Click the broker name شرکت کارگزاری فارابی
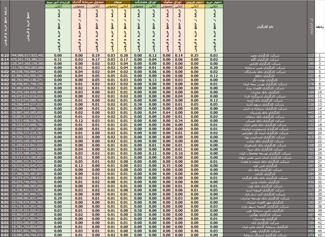The width and height of the screenshot is (325, 237). [265, 64]
